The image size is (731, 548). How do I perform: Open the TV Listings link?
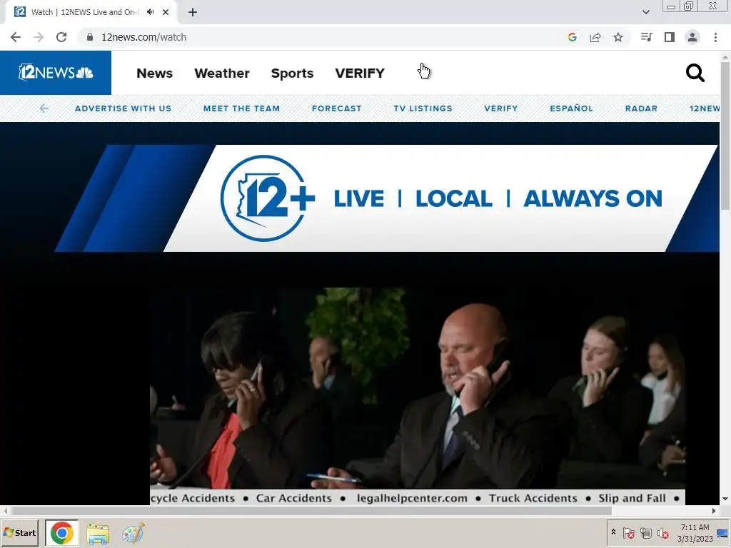click(x=423, y=108)
